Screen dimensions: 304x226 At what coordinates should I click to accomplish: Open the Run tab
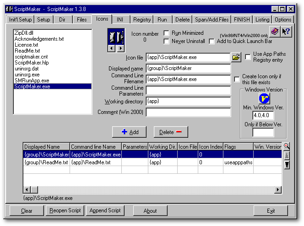point(162,20)
